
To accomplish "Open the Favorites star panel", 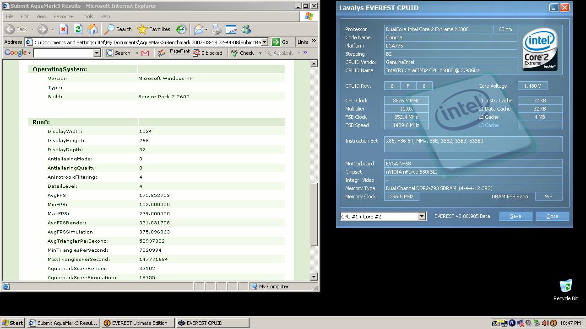I will [154, 29].
